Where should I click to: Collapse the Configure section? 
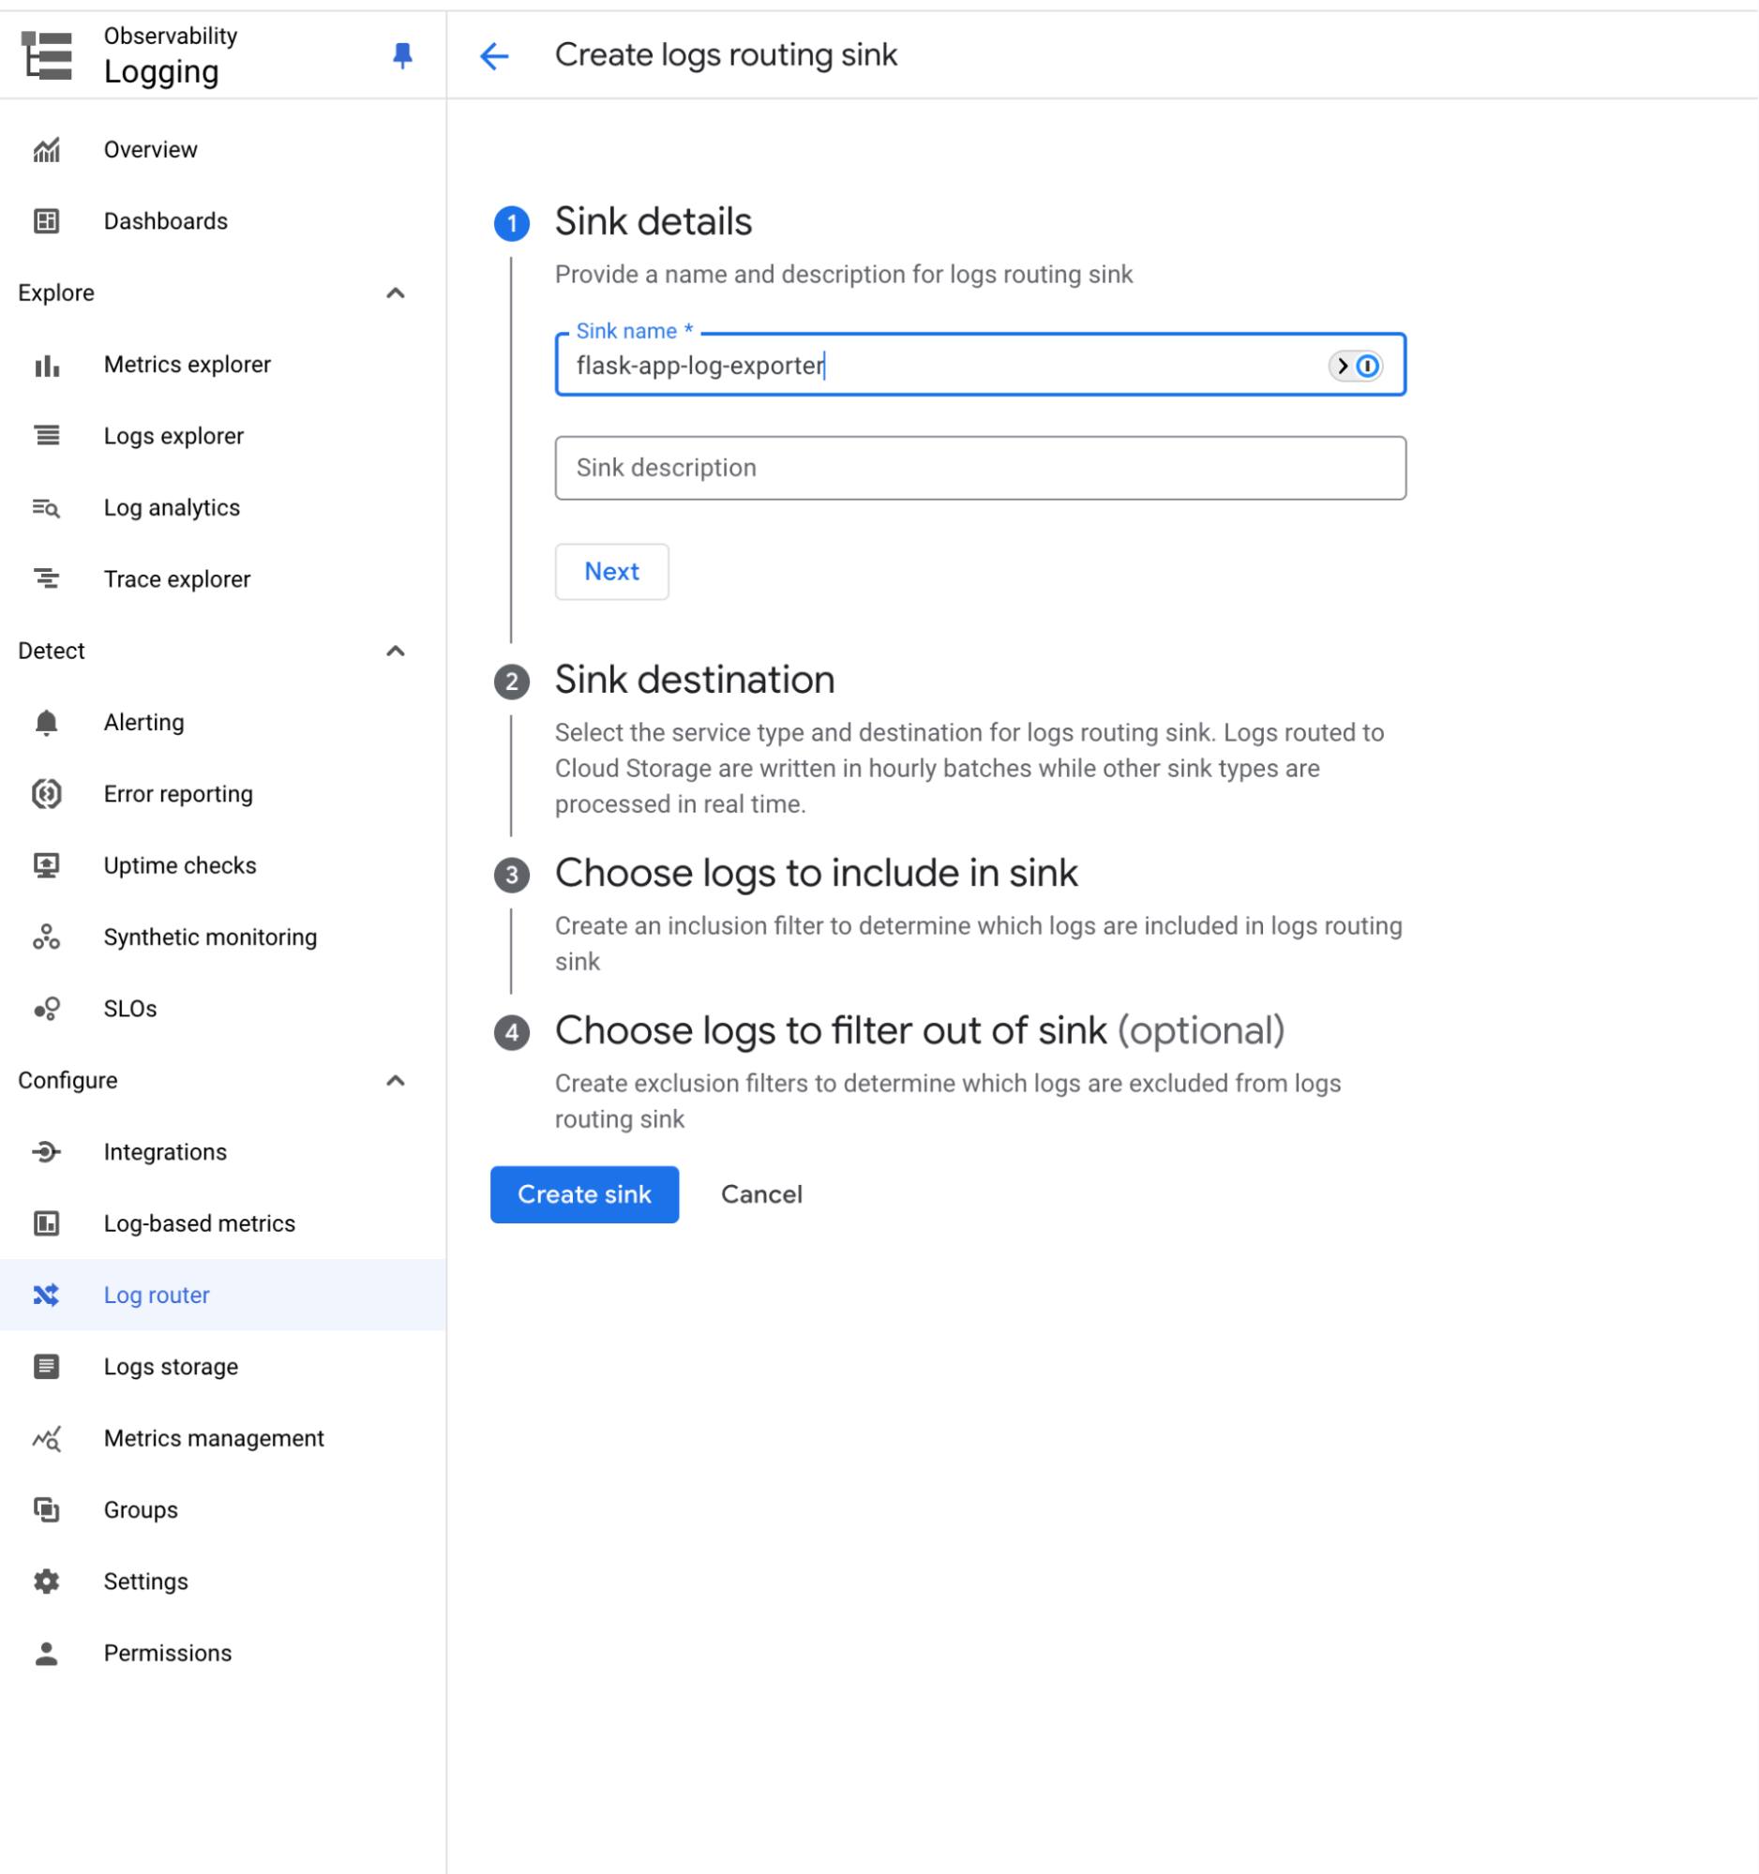coord(397,1079)
